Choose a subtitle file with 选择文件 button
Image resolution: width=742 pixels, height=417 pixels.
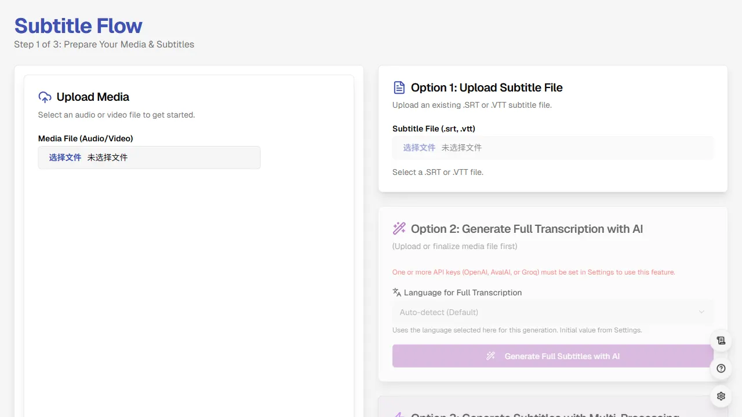tap(419, 148)
